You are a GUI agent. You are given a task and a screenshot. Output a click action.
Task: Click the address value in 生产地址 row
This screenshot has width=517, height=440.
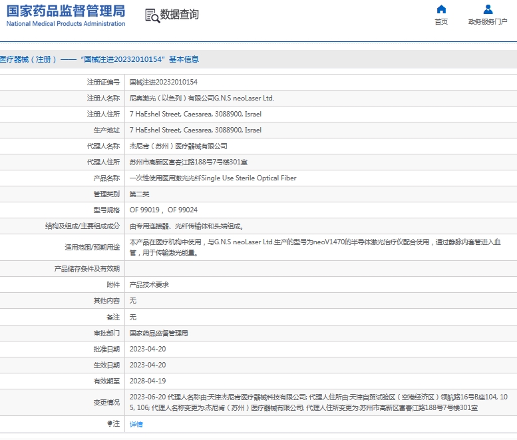click(196, 130)
